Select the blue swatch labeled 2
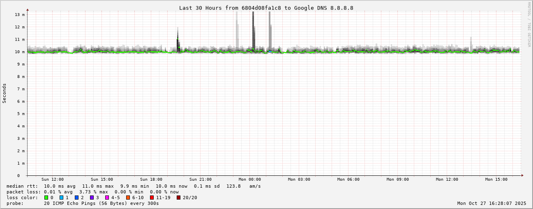 (x=76, y=198)
